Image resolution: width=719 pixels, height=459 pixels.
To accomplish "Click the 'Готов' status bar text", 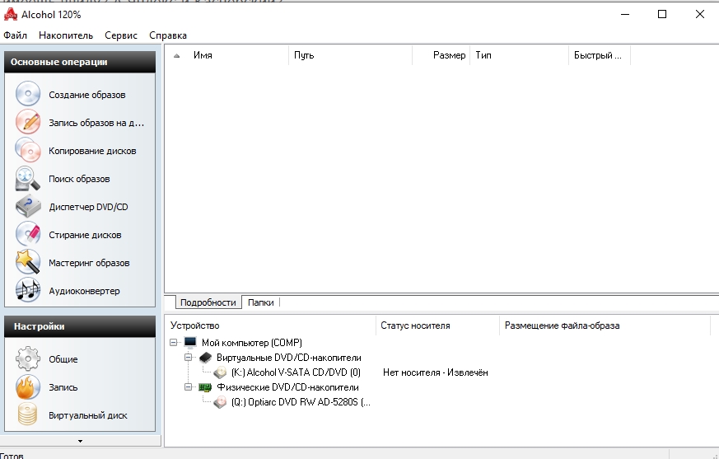I will pyautogui.click(x=12, y=456).
